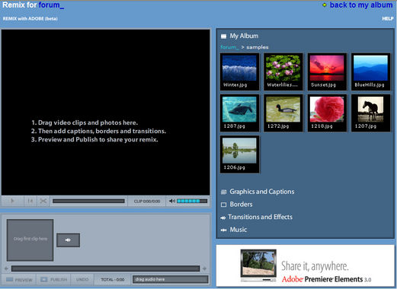This screenshot has width=397, height=289.
Task: Click the Graphics and Captions icon
Action: (x=223, y=192)
